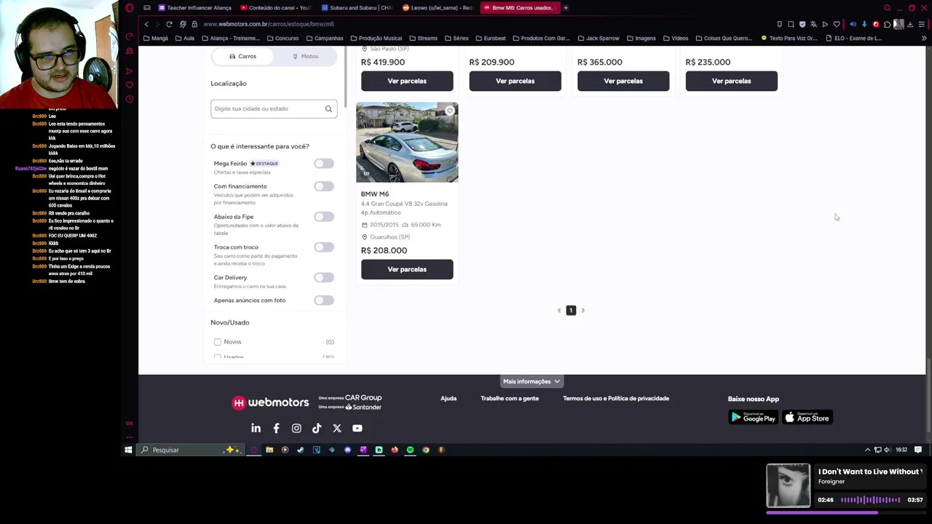Image resolution: width=932 pixels, height=524 pixels.
Task: Open Spotify from the taskbar
Action: [x=410, y=450]
